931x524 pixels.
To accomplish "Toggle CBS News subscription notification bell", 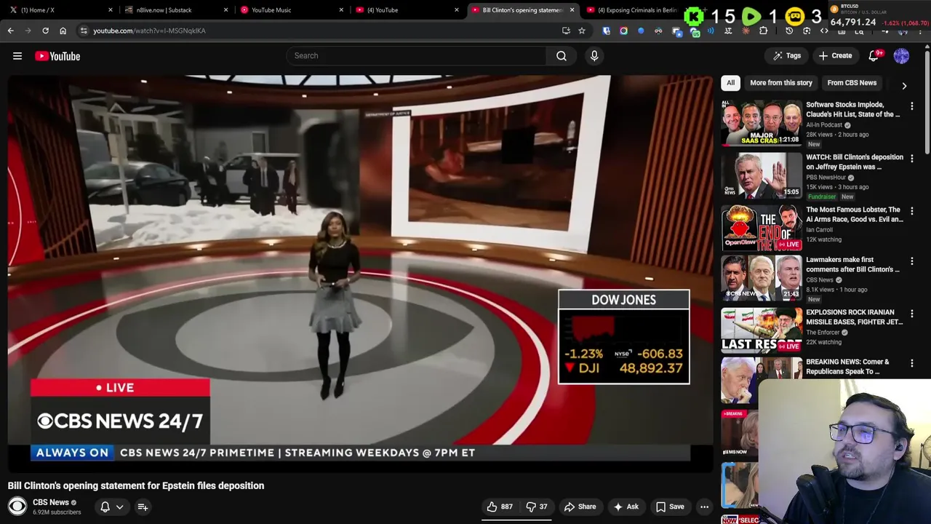I will 105,507.
